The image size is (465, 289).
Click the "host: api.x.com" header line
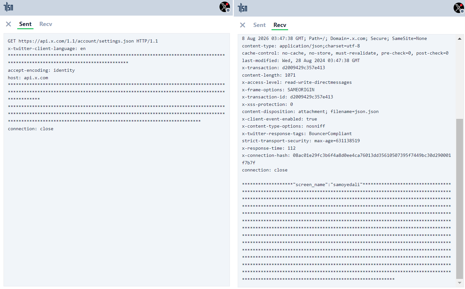click(x=28, y=78)
